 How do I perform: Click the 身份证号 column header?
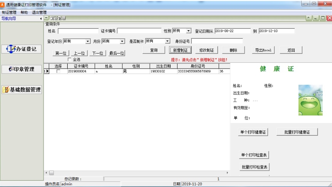tap(198, 66)
